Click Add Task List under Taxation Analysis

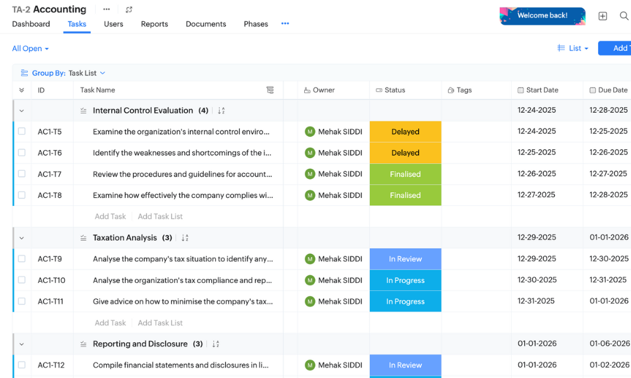pyautogui.click(x=160, y=323)
